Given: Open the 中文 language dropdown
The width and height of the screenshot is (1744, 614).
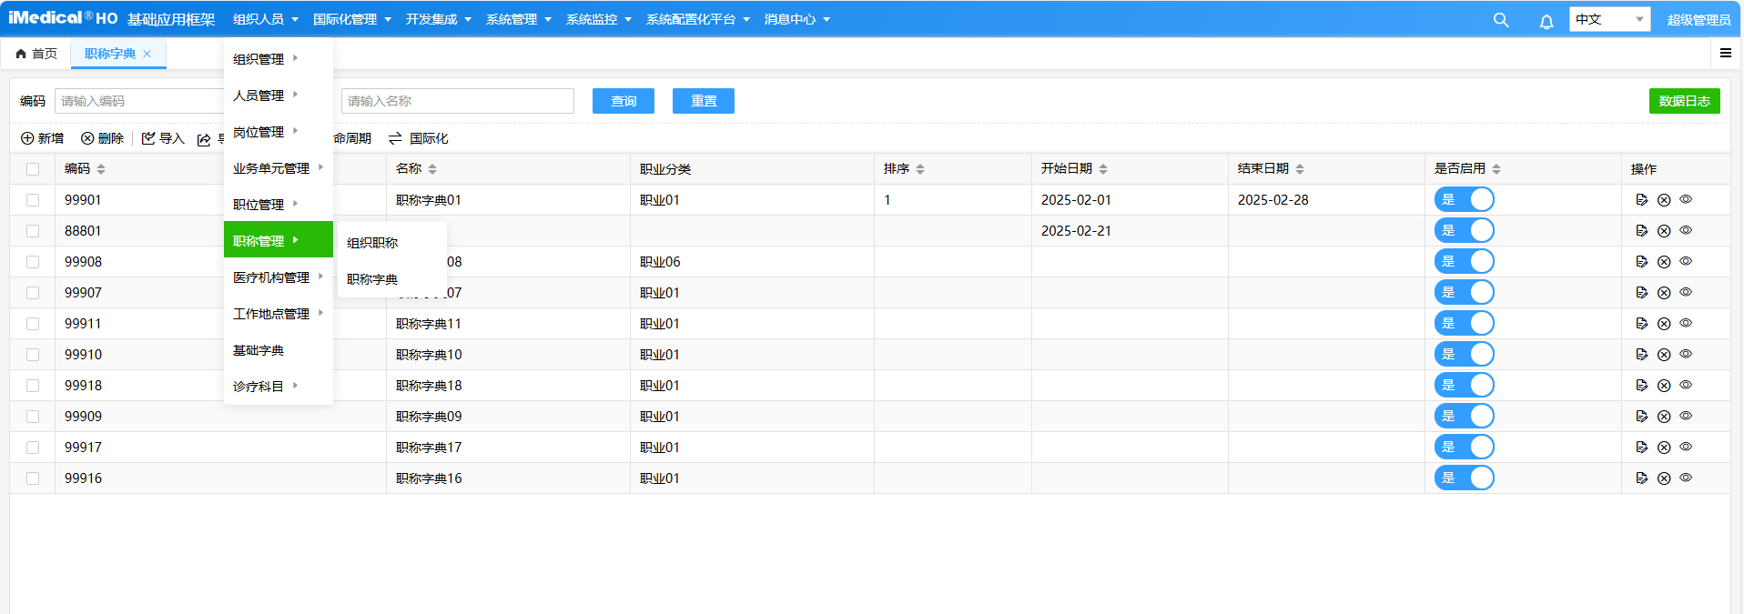Looking at the screenshot, I should pyautogui.click(x=1608, y=19).
